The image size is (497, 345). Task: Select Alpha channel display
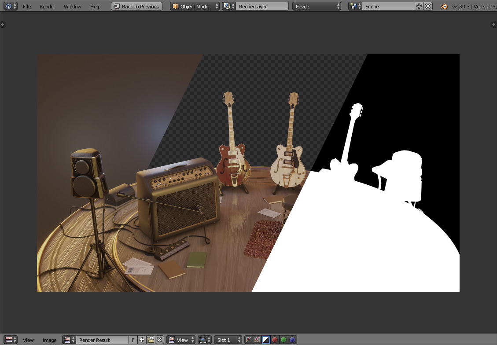[266, 340]
